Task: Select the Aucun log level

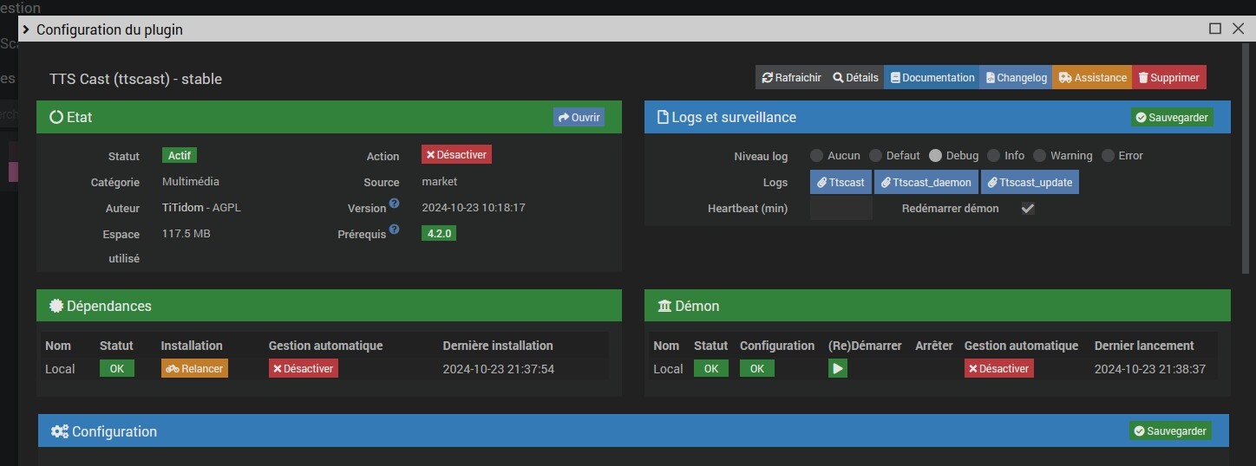Action: (816, 156)
